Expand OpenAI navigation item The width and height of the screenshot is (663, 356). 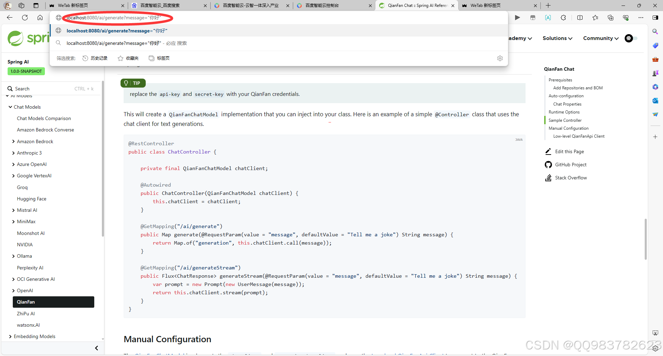(x=13, y=290)
